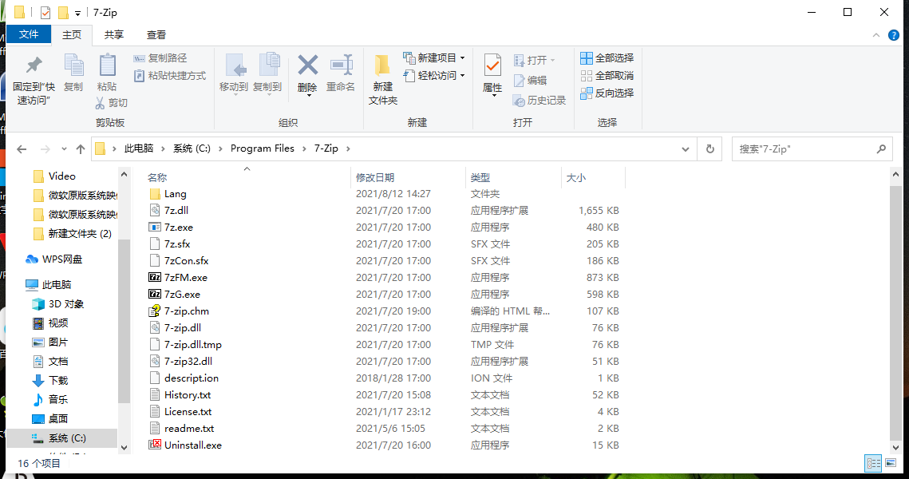Image resolution: width=909 pixels, height=479 pixels.
Task: Click the 7-zip.chm help file icon
Action: click(x=154, y=311)
